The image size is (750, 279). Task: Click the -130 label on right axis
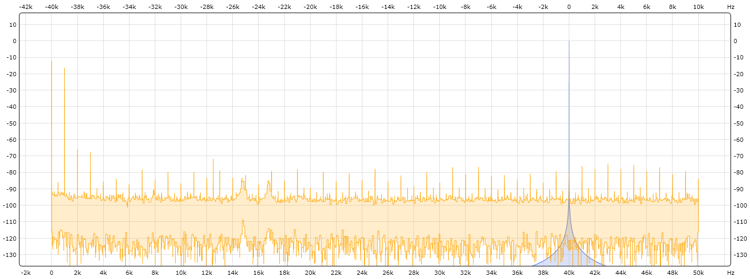pos(740,255)
